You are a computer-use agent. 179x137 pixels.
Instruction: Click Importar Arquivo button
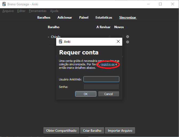pos(120,130)
